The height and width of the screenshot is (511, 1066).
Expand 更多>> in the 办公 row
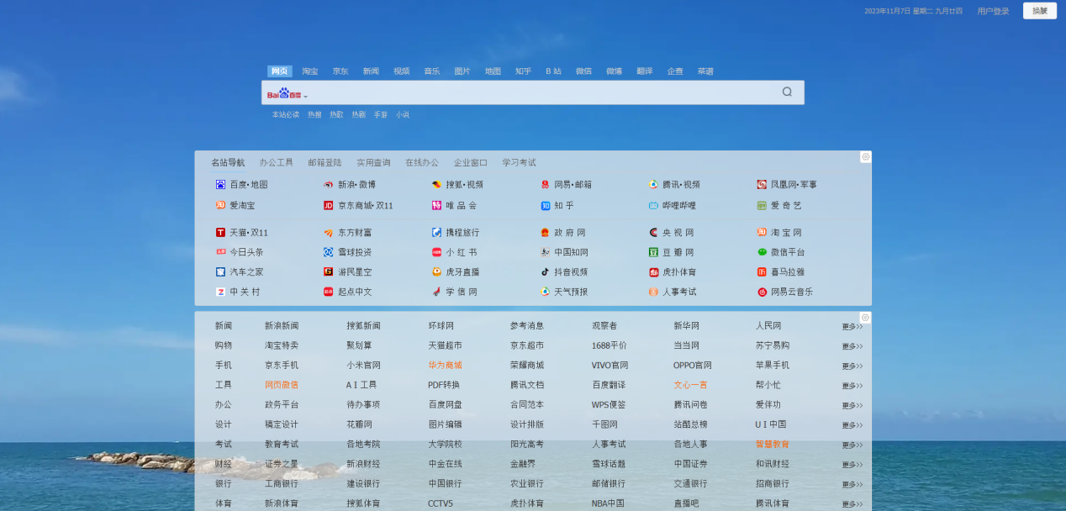pyautogui.click(x=852, y=405)
